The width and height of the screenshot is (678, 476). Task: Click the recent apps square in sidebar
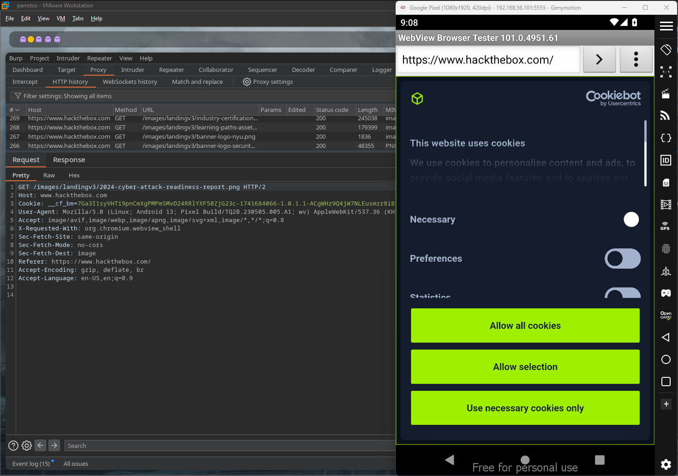[x=666, y=382]
